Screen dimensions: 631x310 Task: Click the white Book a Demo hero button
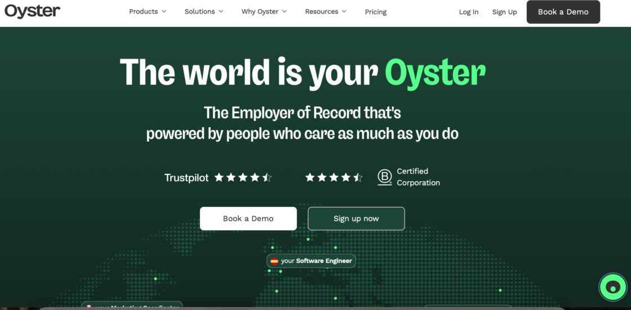coord(248,219)
